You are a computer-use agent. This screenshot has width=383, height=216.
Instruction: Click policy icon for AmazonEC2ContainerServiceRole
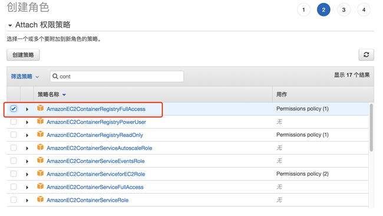pos(40,199)
